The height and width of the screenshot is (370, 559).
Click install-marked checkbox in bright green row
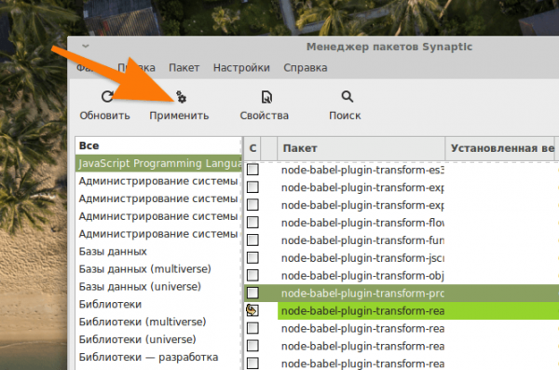252,310
